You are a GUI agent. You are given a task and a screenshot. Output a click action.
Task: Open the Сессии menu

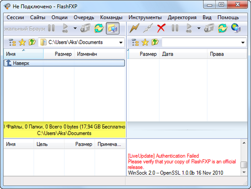click(15, 17)
